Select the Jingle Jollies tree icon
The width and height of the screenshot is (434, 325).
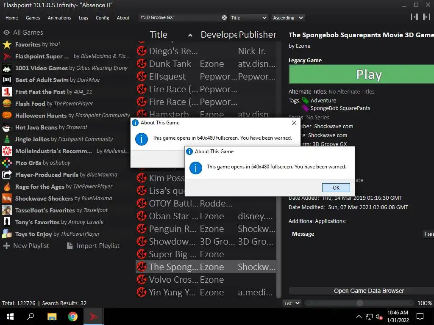click(7, 139)
